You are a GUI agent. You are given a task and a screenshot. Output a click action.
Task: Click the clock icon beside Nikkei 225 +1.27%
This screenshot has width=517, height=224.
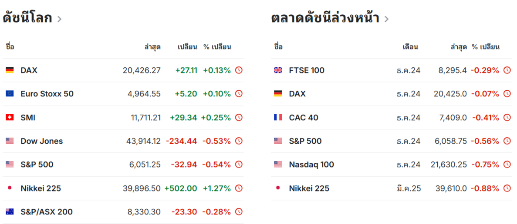239,188
